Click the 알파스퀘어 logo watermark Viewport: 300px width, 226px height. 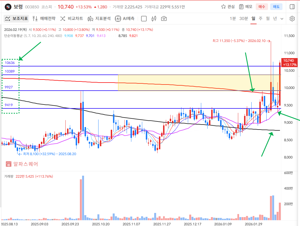22,164
